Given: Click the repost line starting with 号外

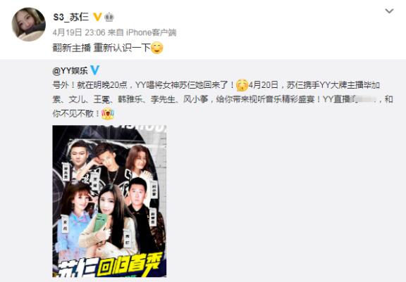Looking at the screenshot, I should [x=216, y=85].
